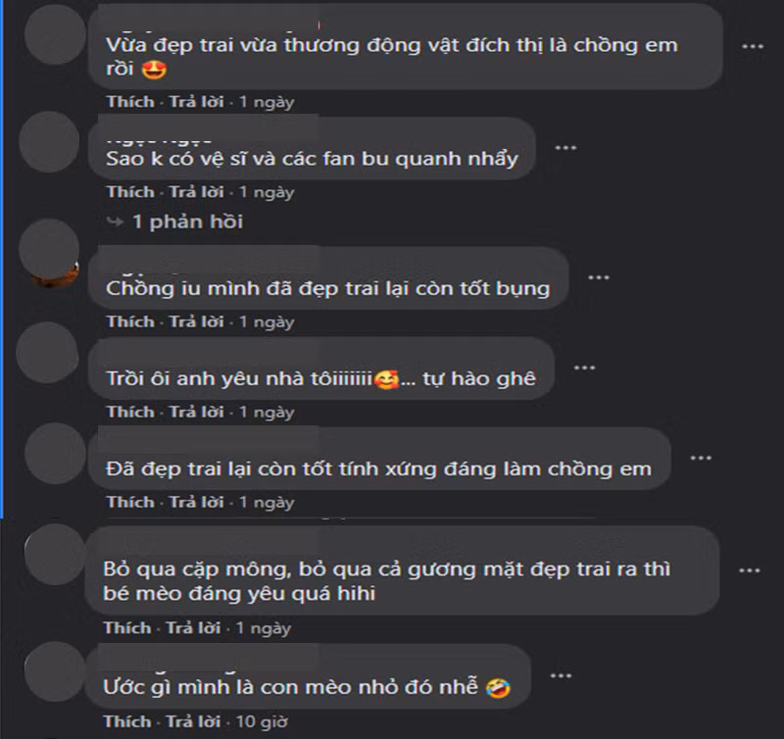Reply to the 'Sao k có vệ sĩ' comment
The width and height of the screenshot is (784, 739).
coord(197,192)
